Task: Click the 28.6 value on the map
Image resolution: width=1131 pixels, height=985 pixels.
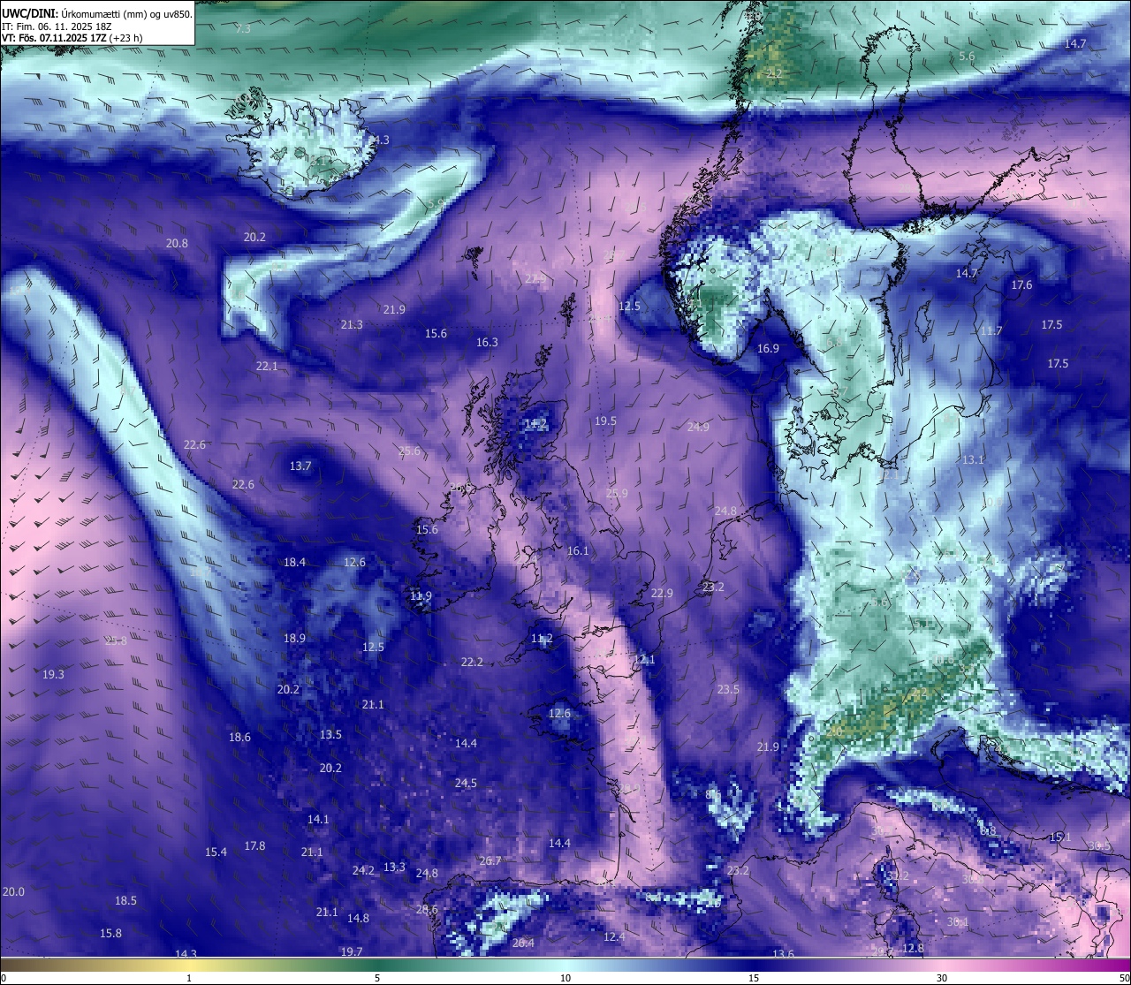Action: [427, 910]
